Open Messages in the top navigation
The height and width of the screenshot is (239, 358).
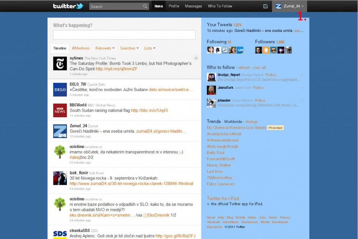pyautogui.click(x=193, y=6)
